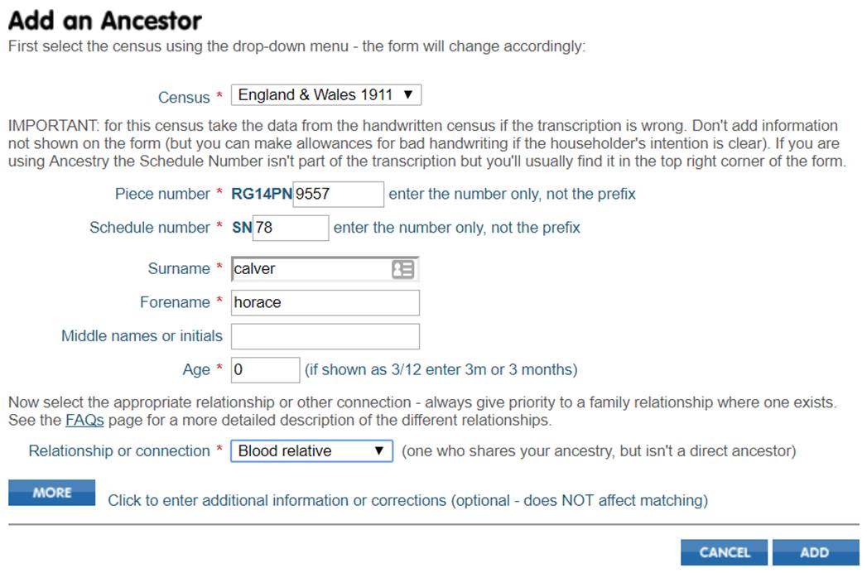Click the Piece number label text
Image resolution: width=867 pixels, height=573 pixels.
[x=162, y=194]
